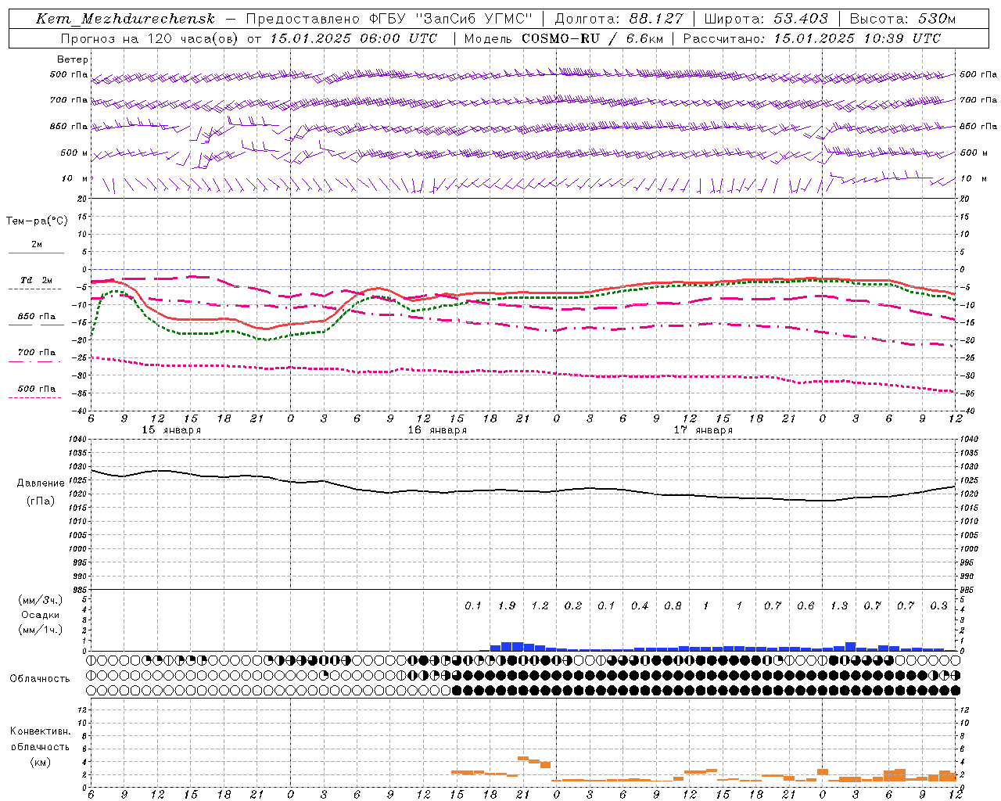Viewport: 1001px width, 801px height.
Task: Click the 850 гПа temperature legend entry
Action: tap(36, 317)
